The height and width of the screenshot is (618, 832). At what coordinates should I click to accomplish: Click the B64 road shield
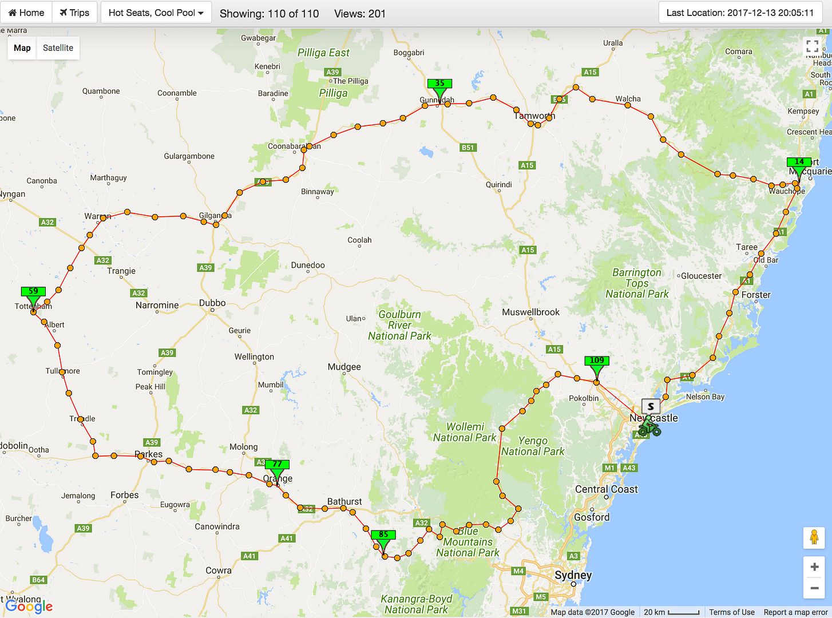click(38, 580)
